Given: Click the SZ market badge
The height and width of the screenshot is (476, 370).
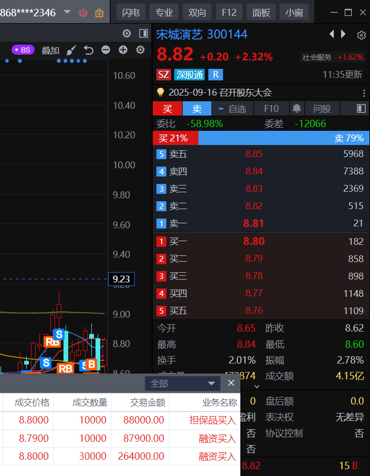Looking at the screenshot, I should (163, 75).
